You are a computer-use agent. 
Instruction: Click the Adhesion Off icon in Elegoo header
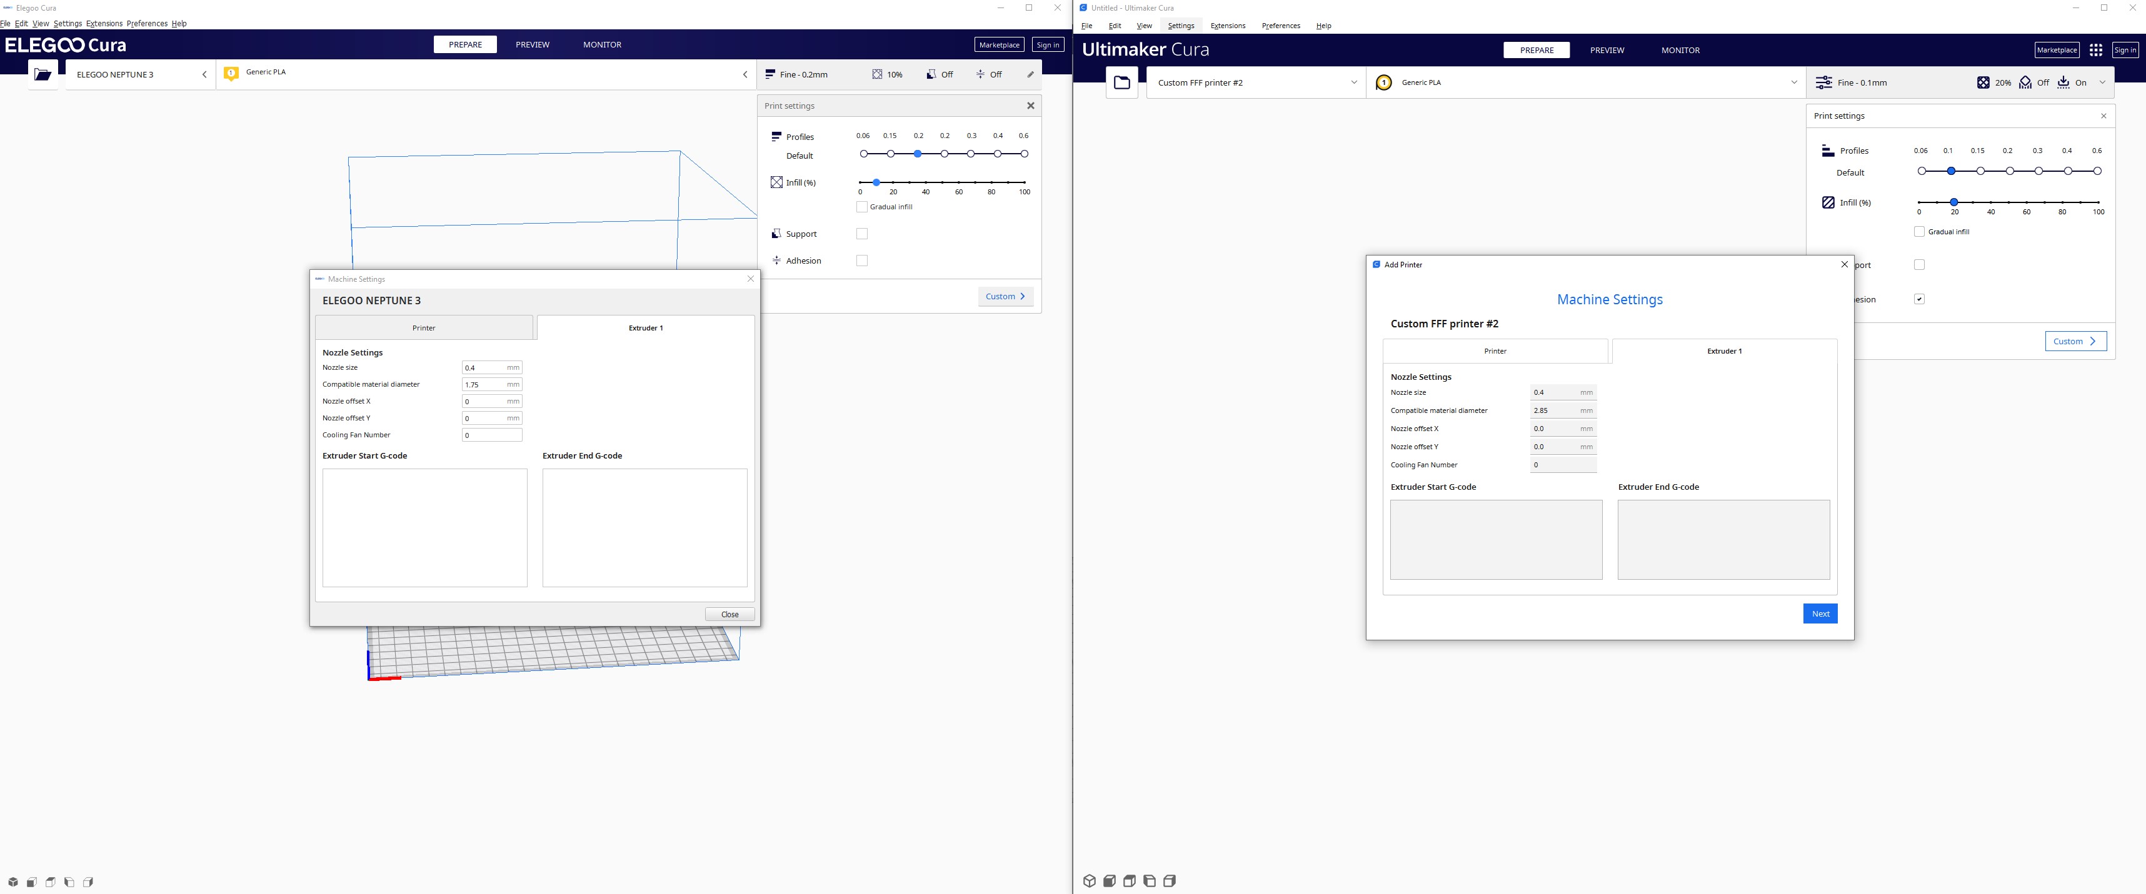(981, 74)
